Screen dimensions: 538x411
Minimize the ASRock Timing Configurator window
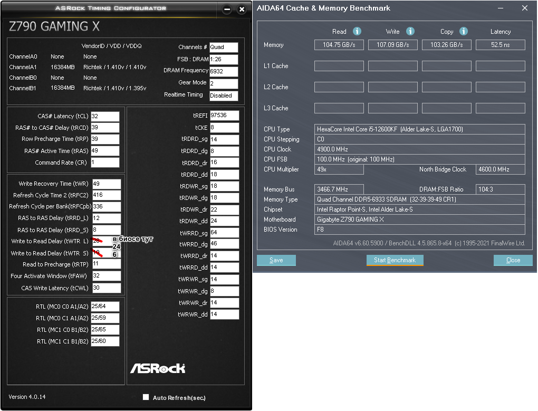tap(227, 9)
